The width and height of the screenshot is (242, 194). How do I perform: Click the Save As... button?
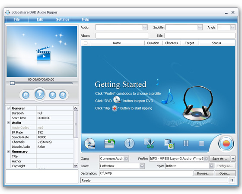220,159
